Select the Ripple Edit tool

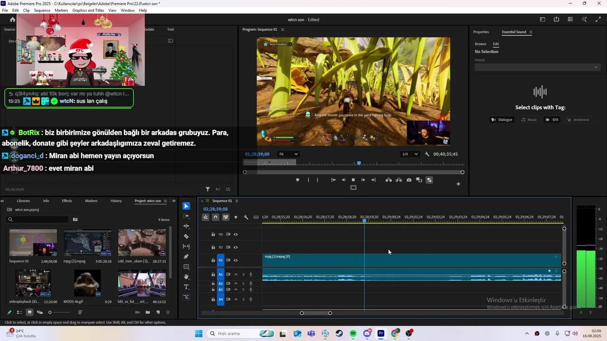pyautogui.click(x=186, y=226)
